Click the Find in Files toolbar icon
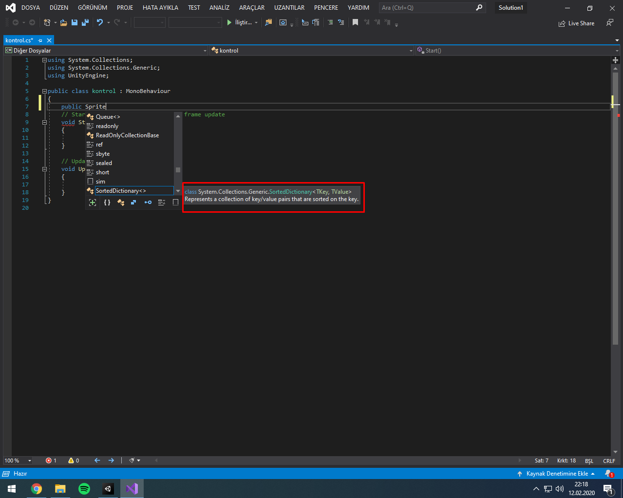The image size is (623, 498). click(268, 22)
